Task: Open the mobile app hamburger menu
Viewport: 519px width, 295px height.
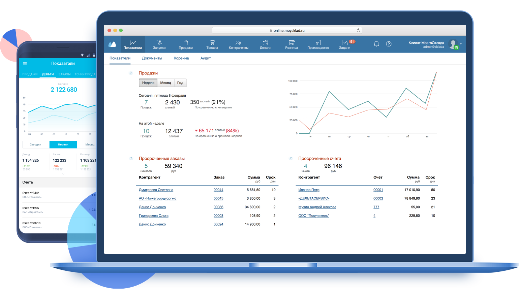Action: (25, 64)
